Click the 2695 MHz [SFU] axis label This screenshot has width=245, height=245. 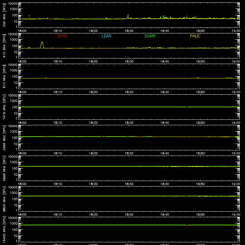coord(4,138)
